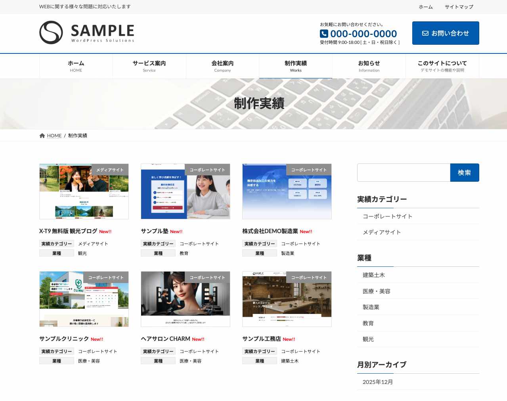Click the envelope icon in お問い合わせ button
The width and height of the screenshot is (507, 401).
click(425, 33)
